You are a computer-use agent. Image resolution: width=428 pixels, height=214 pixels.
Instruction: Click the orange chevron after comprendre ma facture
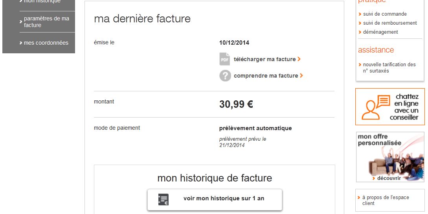(x=301, y=76)
